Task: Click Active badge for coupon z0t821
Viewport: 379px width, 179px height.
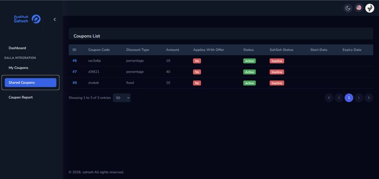Action: 250,72
